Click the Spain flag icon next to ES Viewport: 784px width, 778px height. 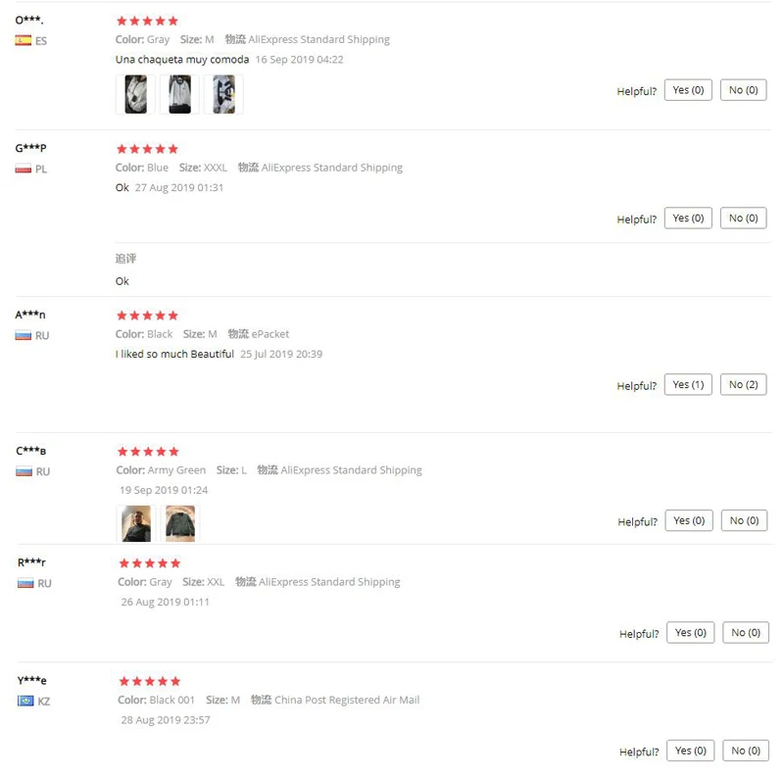(x=23, y=40)
